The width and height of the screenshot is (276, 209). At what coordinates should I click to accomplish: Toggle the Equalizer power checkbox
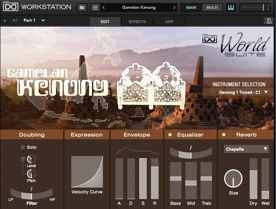(170, 135)
